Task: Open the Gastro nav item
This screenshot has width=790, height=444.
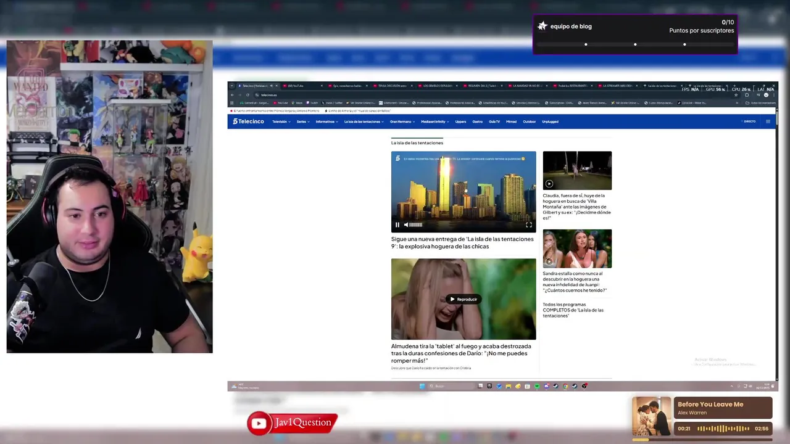Action: [x=477, y=121]
